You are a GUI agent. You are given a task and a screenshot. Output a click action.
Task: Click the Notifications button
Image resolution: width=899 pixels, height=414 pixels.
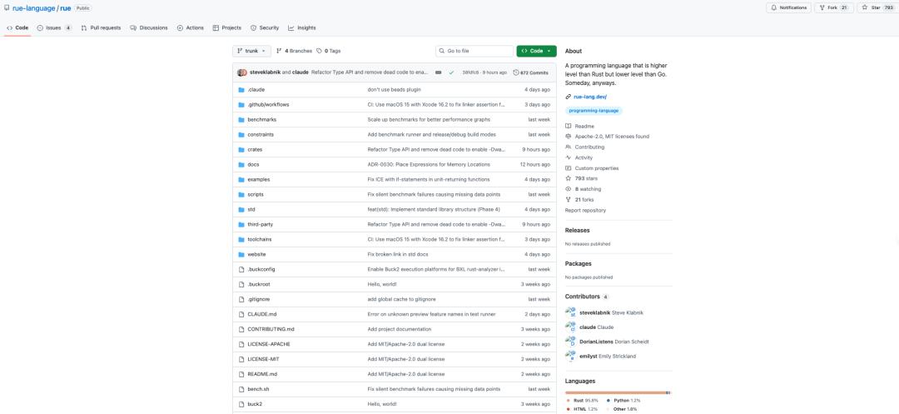[x=787, y=7]
